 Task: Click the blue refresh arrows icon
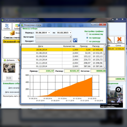pyautogui.click(x=75, y=40)
